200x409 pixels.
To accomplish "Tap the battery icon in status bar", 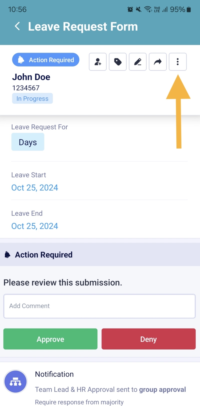I will tap(189, 10).
